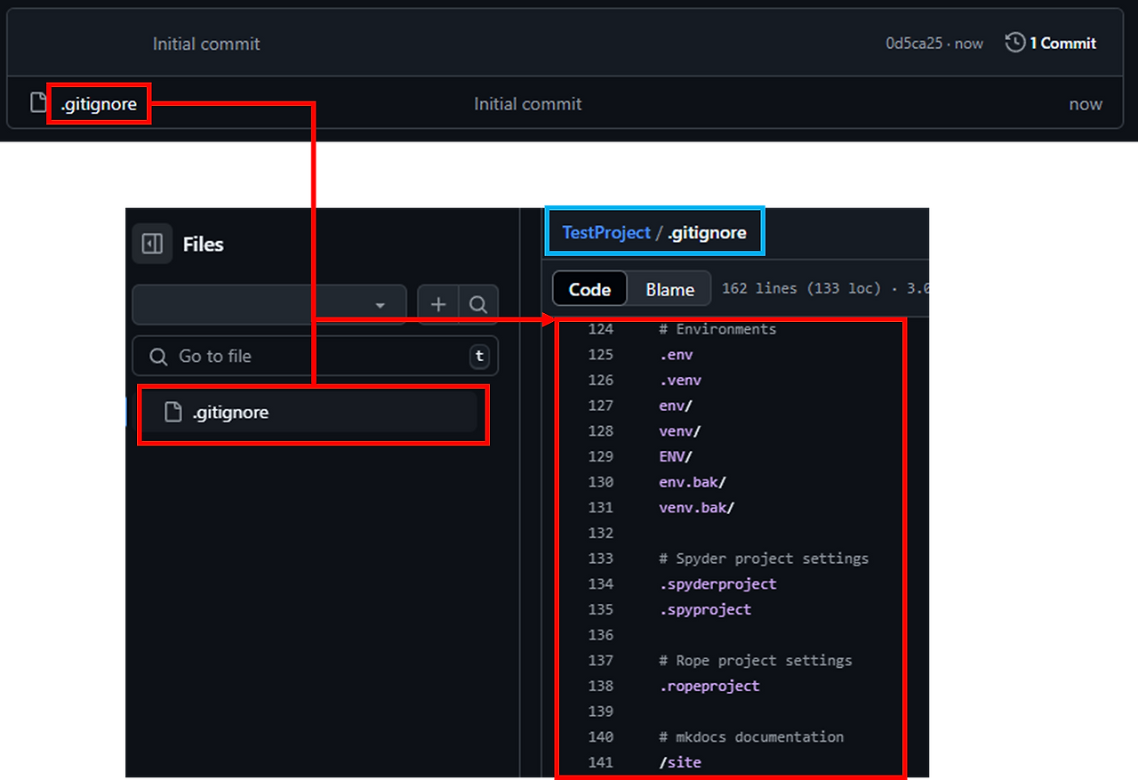
Task: Click the t keyboard shortcut badge
Action: (479, 356)
